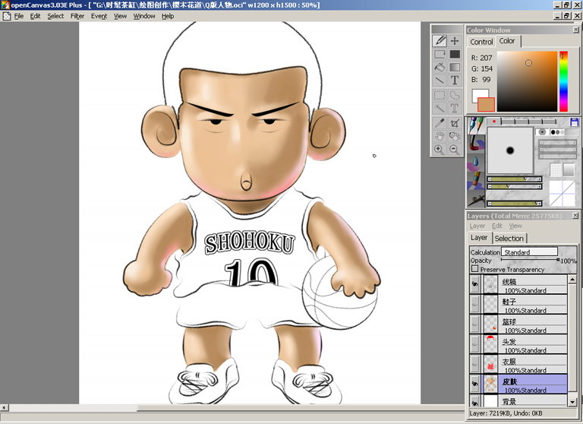This screenshot has width=583, height=424.
Task: Select the Text tool in toolbox
Action: click(455, 80)
